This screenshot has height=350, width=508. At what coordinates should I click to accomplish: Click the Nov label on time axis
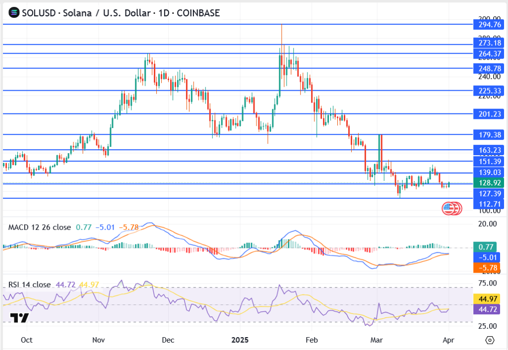point(99,341)
